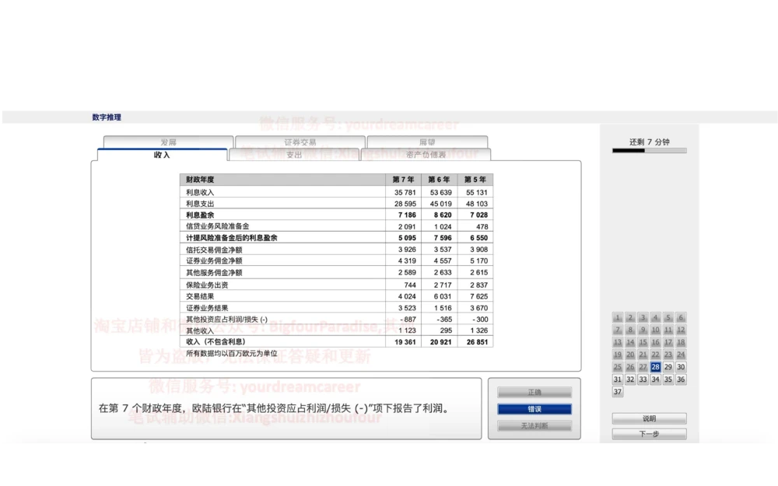
Task: Open the 证券交易 tab
Action: tap(303, 142)
